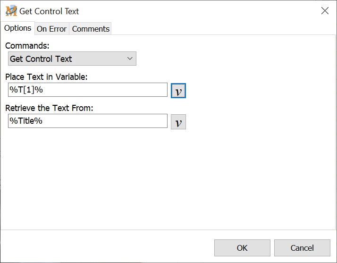Click blank space left of OK button
This screenshot has height=263, width=337.
coord(109,247)
